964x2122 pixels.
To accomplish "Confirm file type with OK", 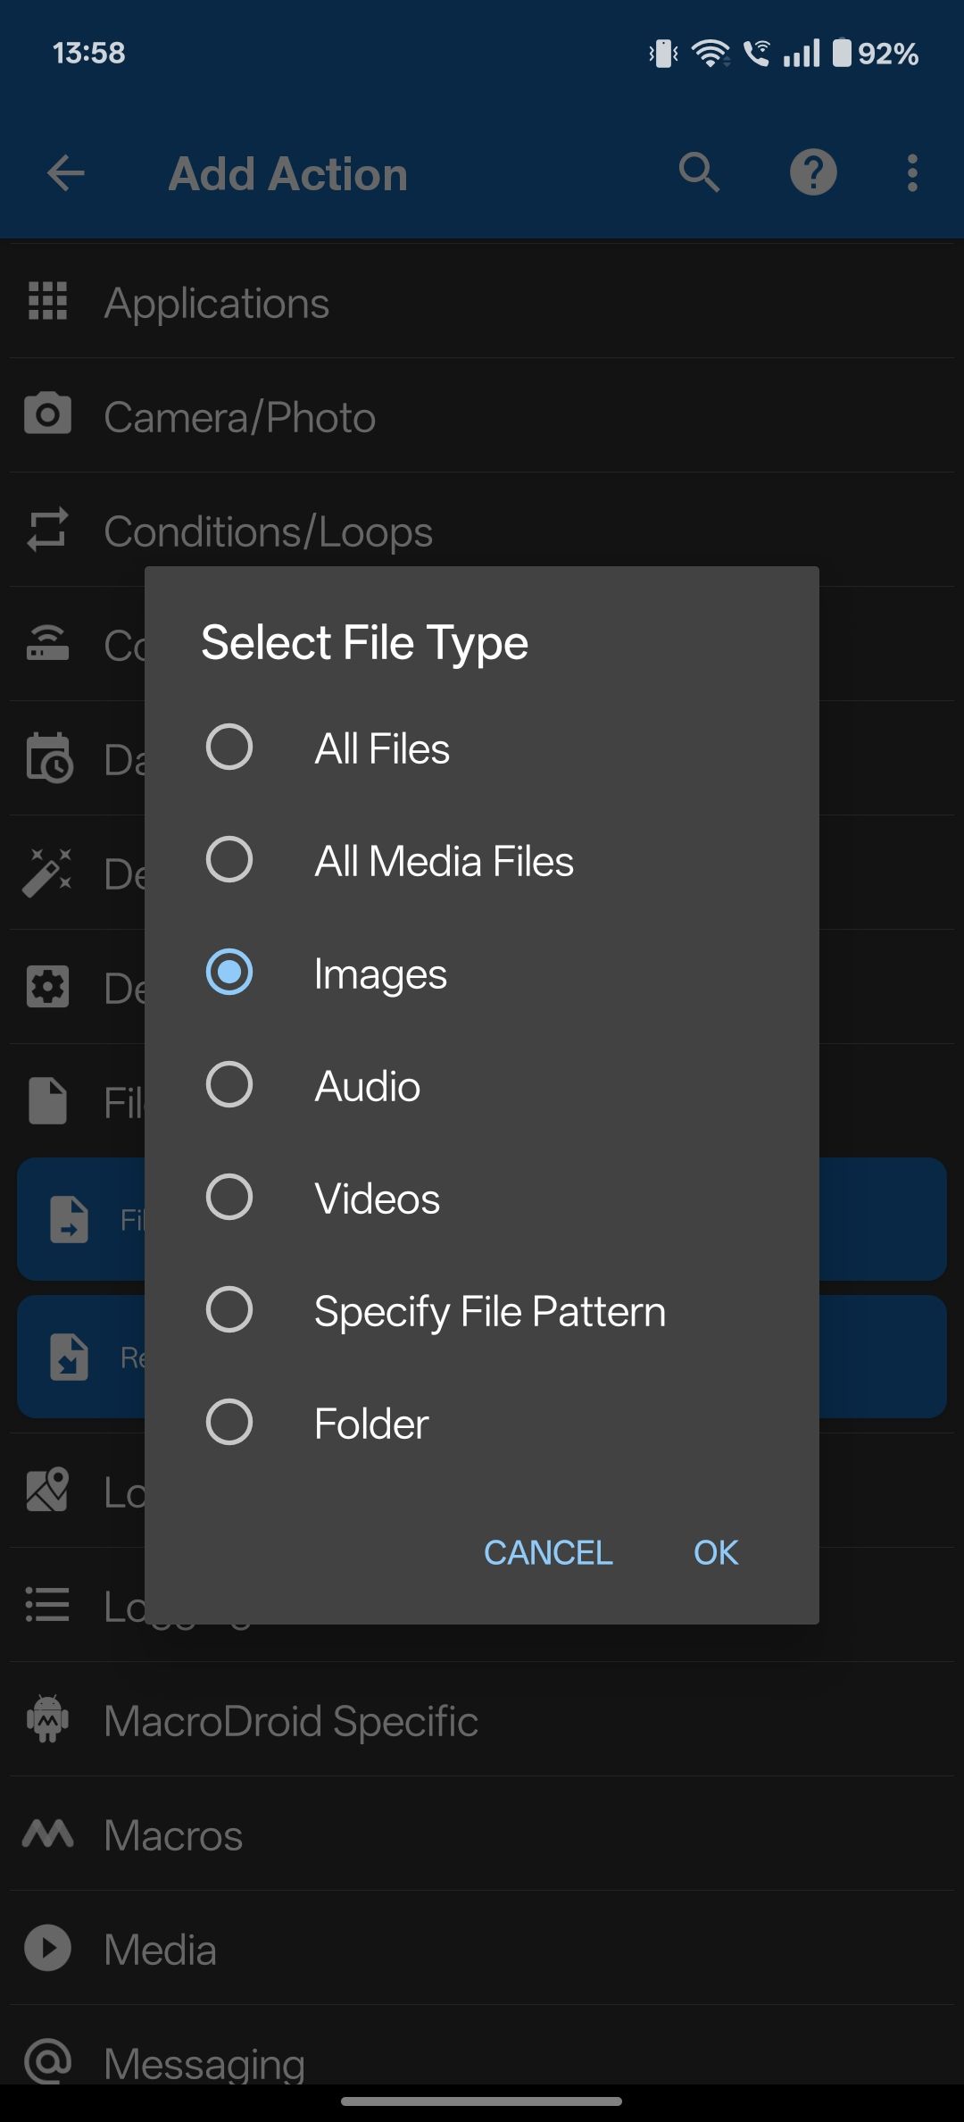I will coord(716,1552).
